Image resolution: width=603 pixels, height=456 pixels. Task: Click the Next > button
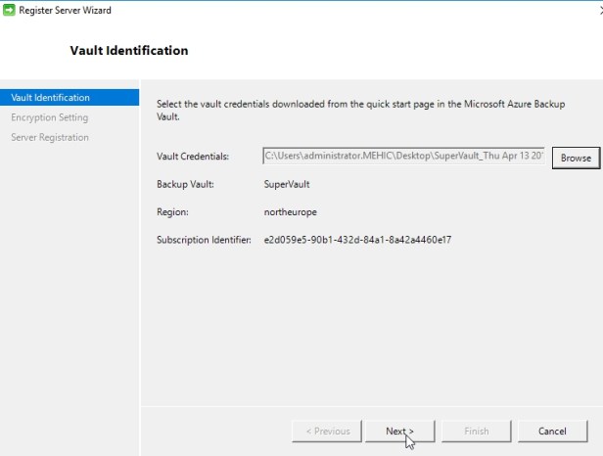tap(399, 431)
